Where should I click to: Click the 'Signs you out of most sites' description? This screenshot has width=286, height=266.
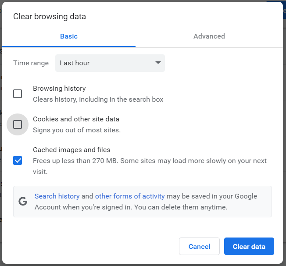(77, 130)
